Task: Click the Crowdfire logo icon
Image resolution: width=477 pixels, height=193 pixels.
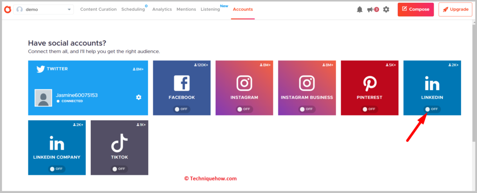Action: [7, 9]
